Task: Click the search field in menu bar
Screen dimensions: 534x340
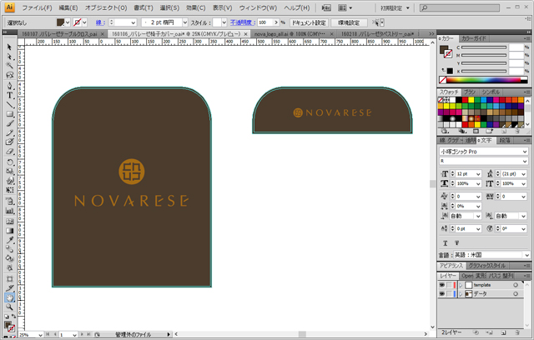Action: coord(460,7)
